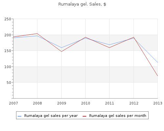Click the red line endpoint at 2013
164x131 pixels.
pyautogui.click(x=157, y=76)
